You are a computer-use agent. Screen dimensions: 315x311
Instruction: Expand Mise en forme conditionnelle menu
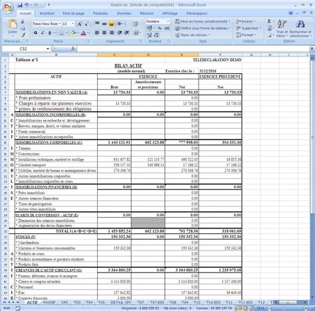203,21
